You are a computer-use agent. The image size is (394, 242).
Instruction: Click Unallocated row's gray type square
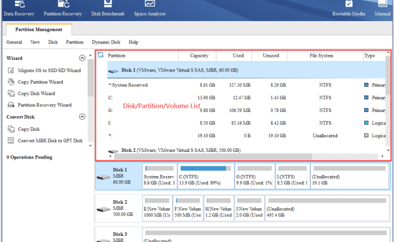tap(366, 136)
